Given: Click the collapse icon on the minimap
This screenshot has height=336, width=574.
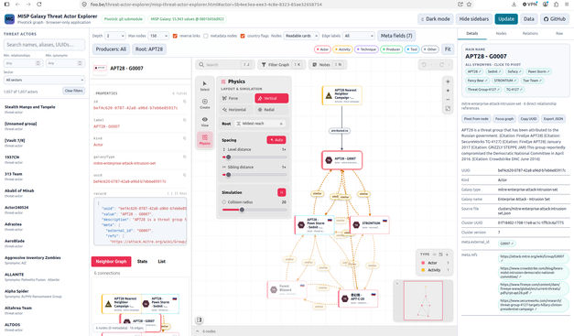Looking at the screenshot, I should coord(396,283).
